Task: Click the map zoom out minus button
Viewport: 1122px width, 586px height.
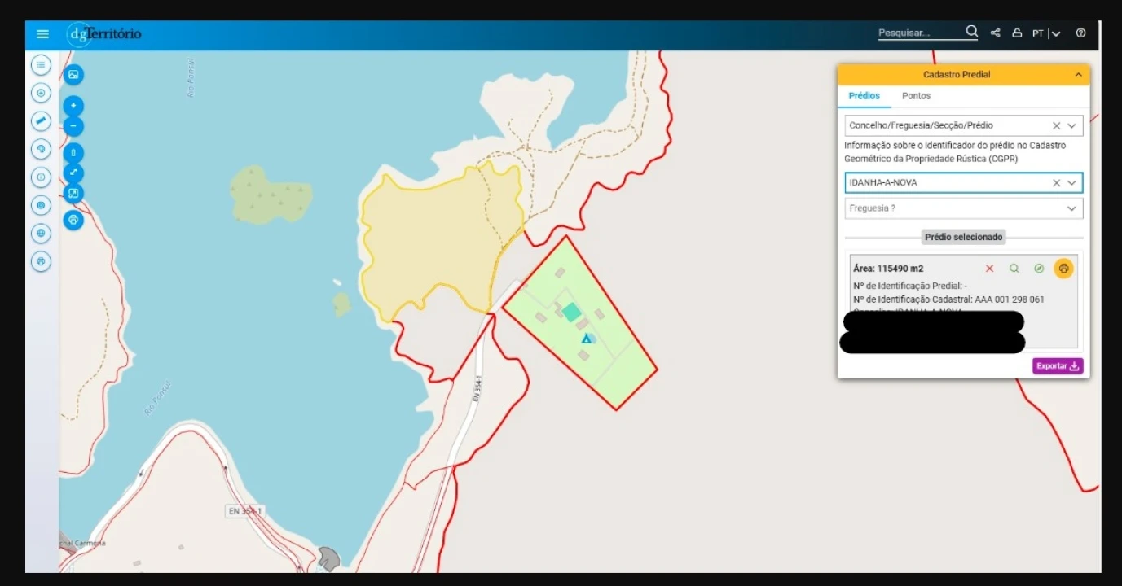Action: 73,125
